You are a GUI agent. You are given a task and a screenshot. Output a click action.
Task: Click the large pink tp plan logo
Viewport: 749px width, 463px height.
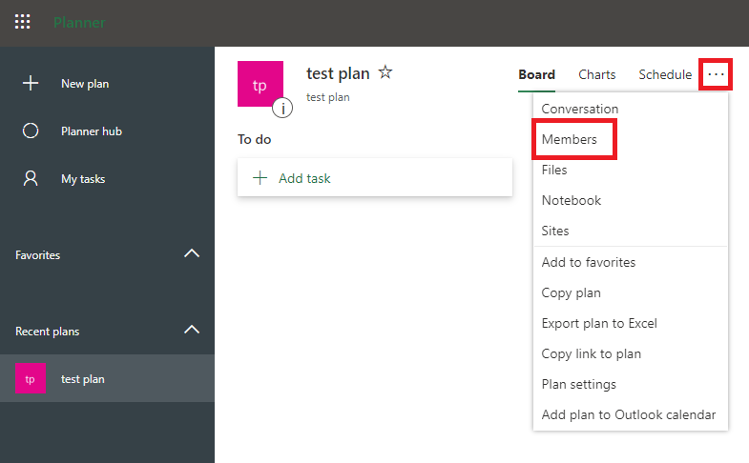click(x=260, y=84)
